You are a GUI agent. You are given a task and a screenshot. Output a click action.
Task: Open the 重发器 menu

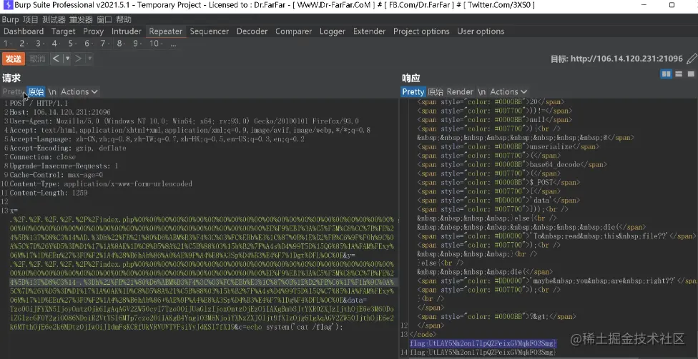[81, 19]
